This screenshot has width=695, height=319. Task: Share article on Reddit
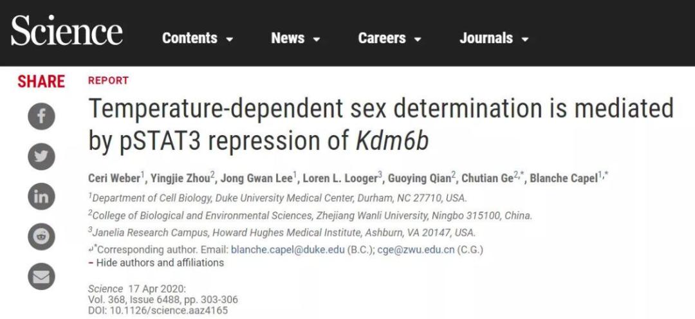41,236
